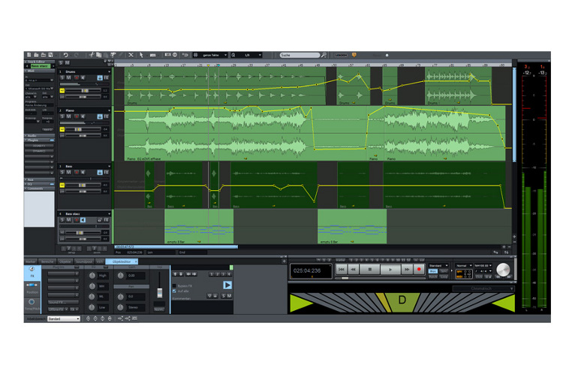Mute the Drums track

[x=68, y=77]
